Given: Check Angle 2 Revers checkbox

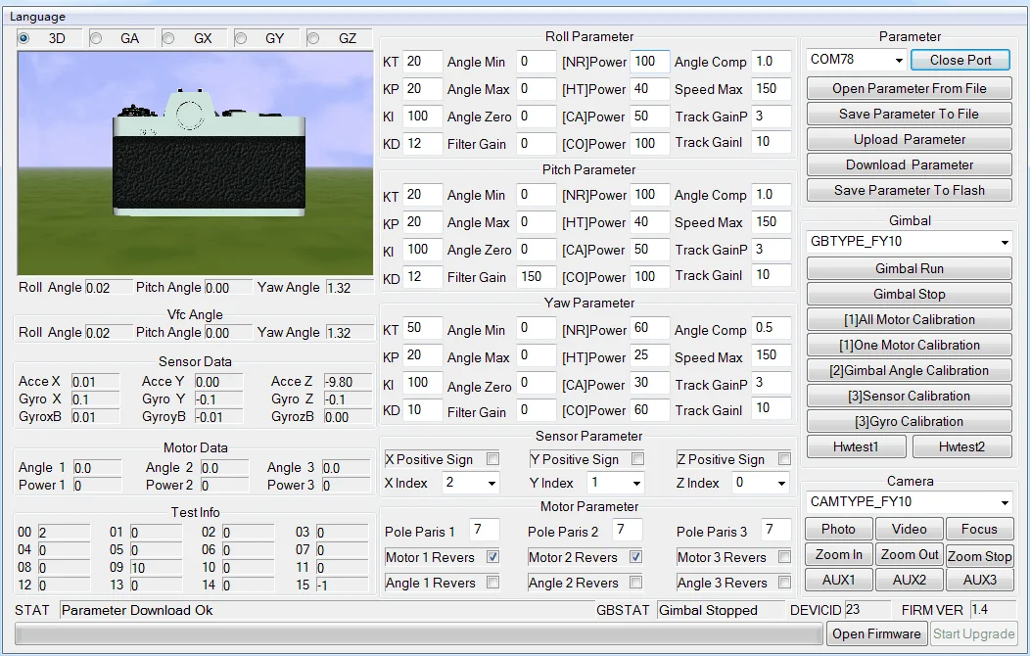Looking at the screenshot, I should (x=635, y=582).
